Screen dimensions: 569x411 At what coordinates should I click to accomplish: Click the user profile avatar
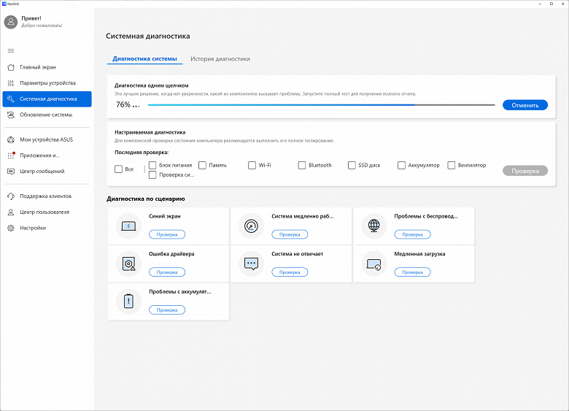click(10, 22)
